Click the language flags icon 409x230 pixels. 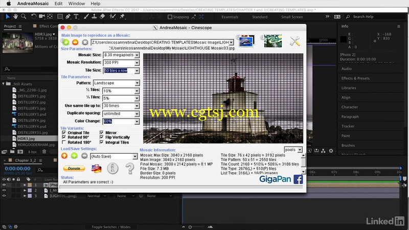point(96,169)
